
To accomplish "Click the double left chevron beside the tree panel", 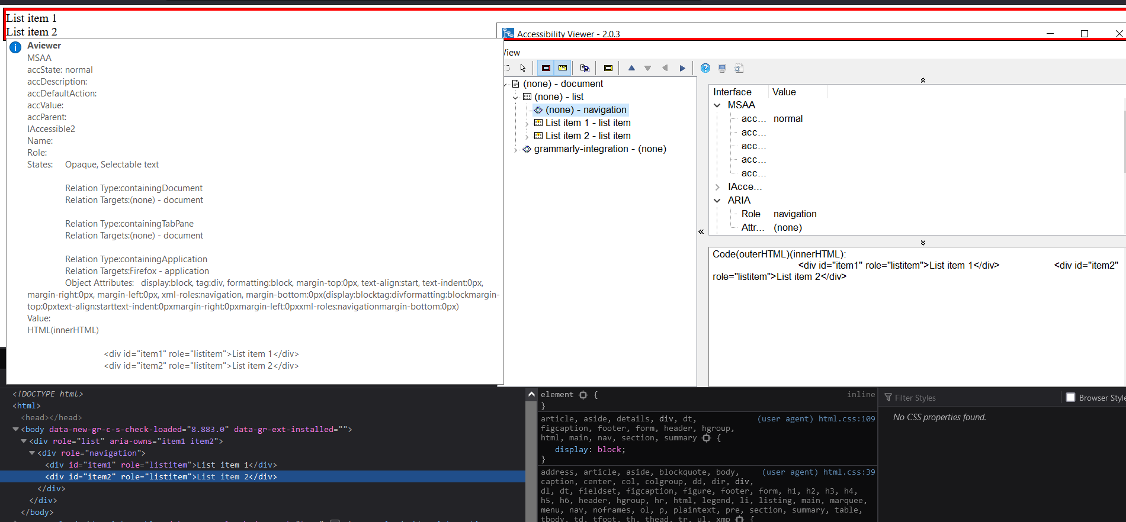I will tap(701, 231).
